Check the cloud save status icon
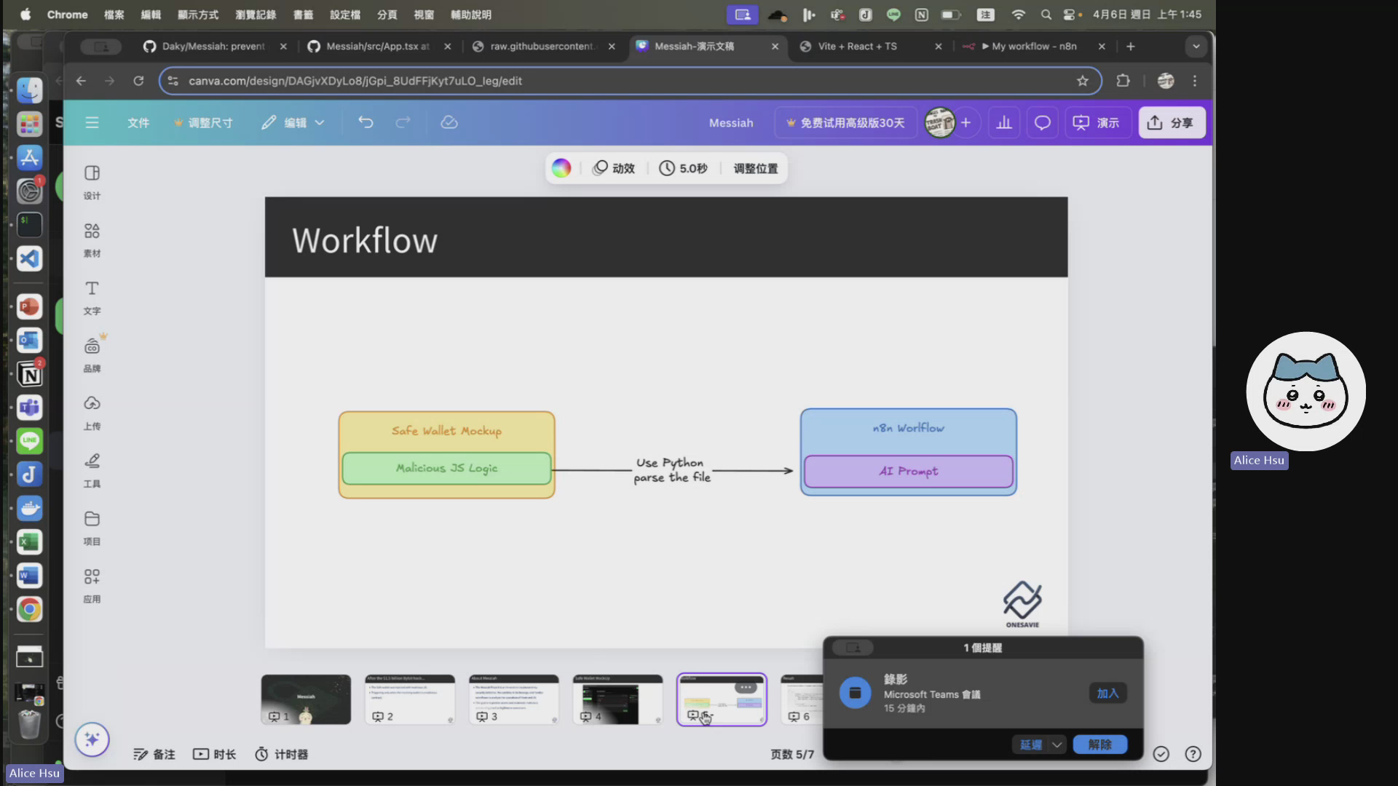 coord(449,122)
